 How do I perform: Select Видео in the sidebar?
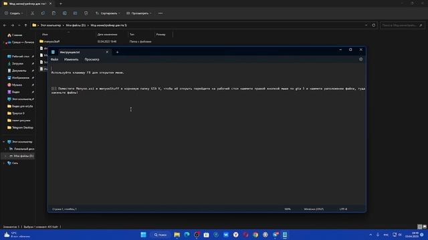pyautogui.click(x=16, y=92)
